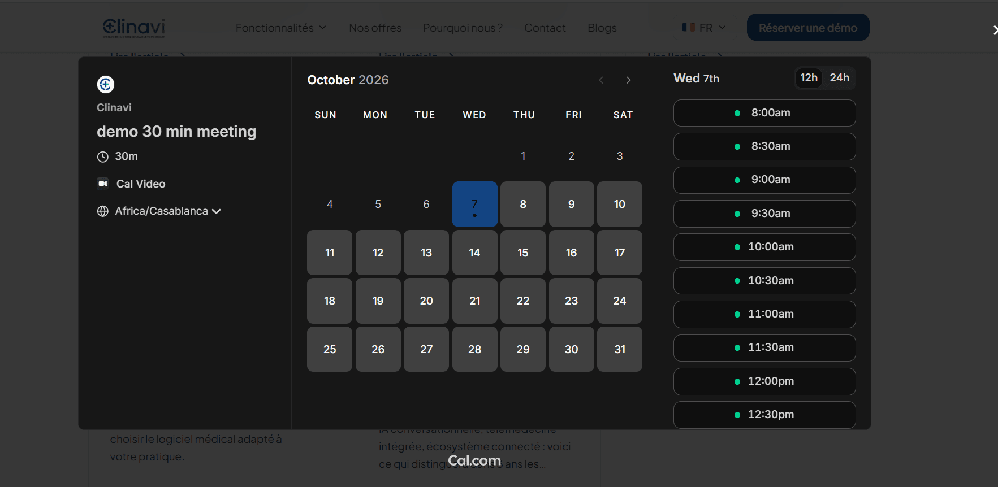The height and width of the screenshot is (487, 998).
Task: Open the Blogs page
Action: pyautogui.click(x=602, y=28)
